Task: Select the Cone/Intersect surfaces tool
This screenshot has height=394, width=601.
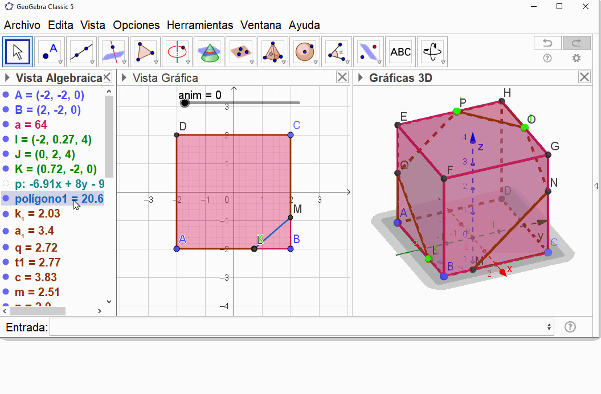Action: [x=209, y=52]
